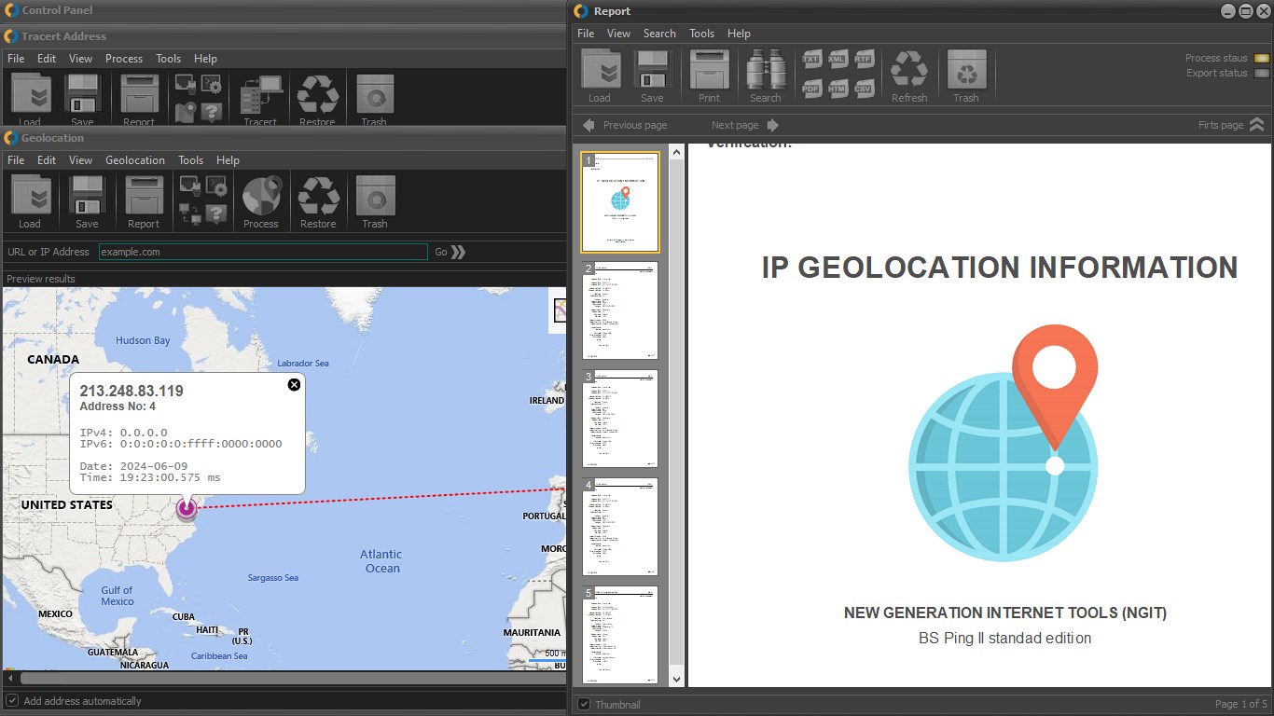1274x716 pixels.
Task: Click Restore recycle icon in Geolocation toolbar
Action: [318, 196]
